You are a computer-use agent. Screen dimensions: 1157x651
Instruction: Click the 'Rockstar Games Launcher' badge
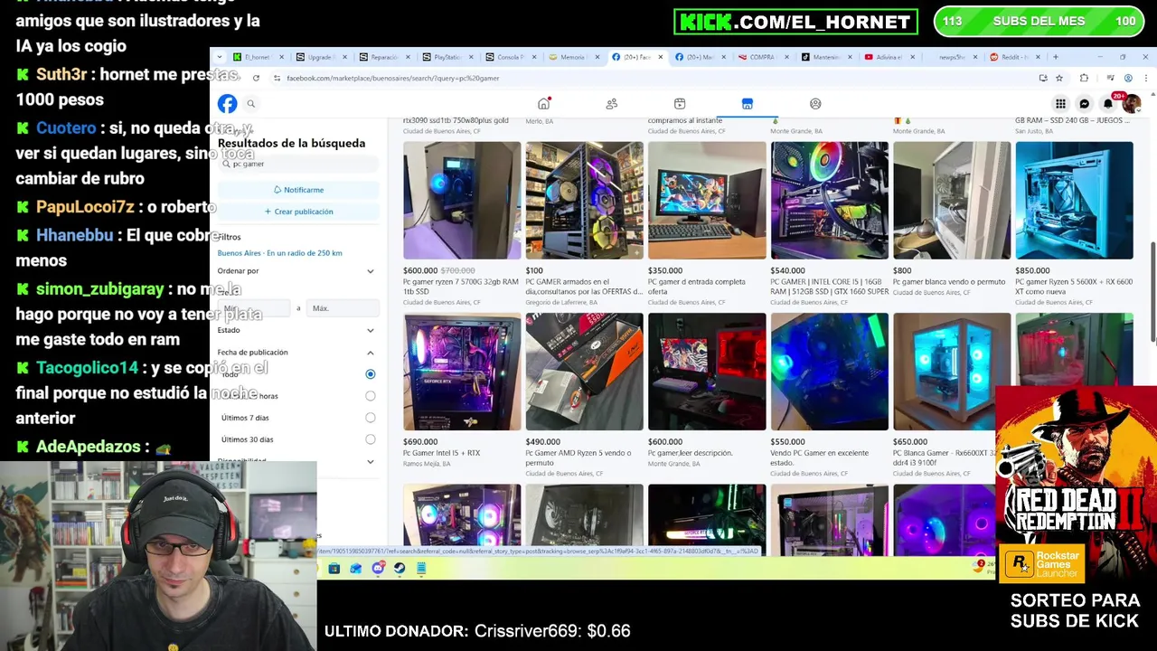coord(1041,563)
